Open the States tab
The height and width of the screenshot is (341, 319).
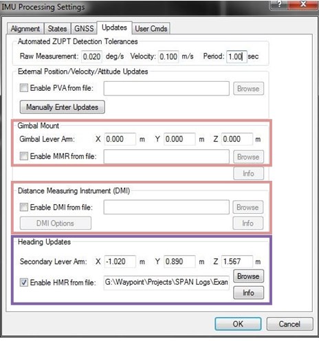(57, 29)
